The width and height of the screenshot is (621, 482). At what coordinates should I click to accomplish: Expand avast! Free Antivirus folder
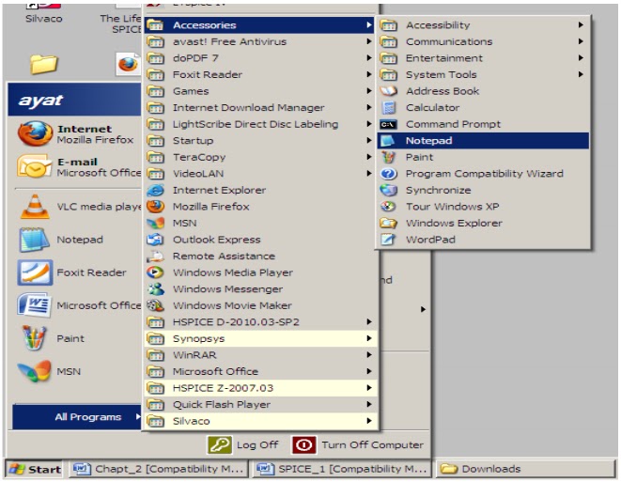point(260,41)
